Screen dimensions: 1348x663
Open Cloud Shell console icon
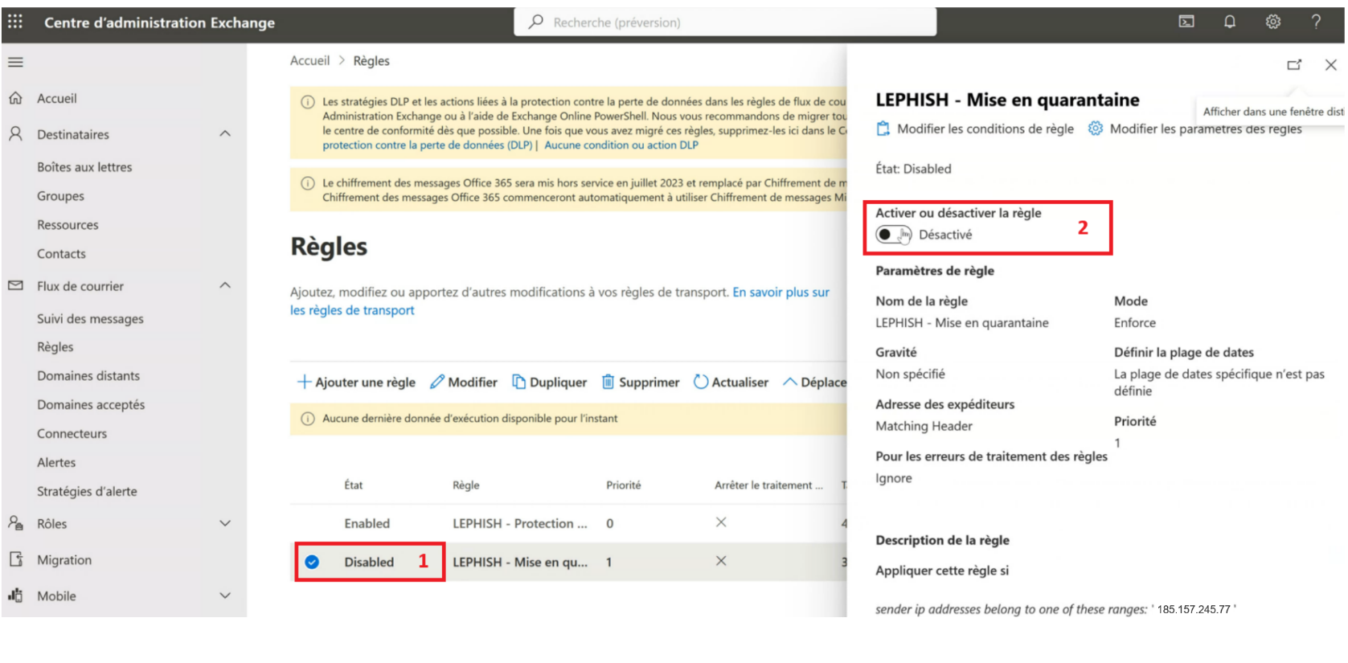pyautogui.click(x=1186, y=22)
